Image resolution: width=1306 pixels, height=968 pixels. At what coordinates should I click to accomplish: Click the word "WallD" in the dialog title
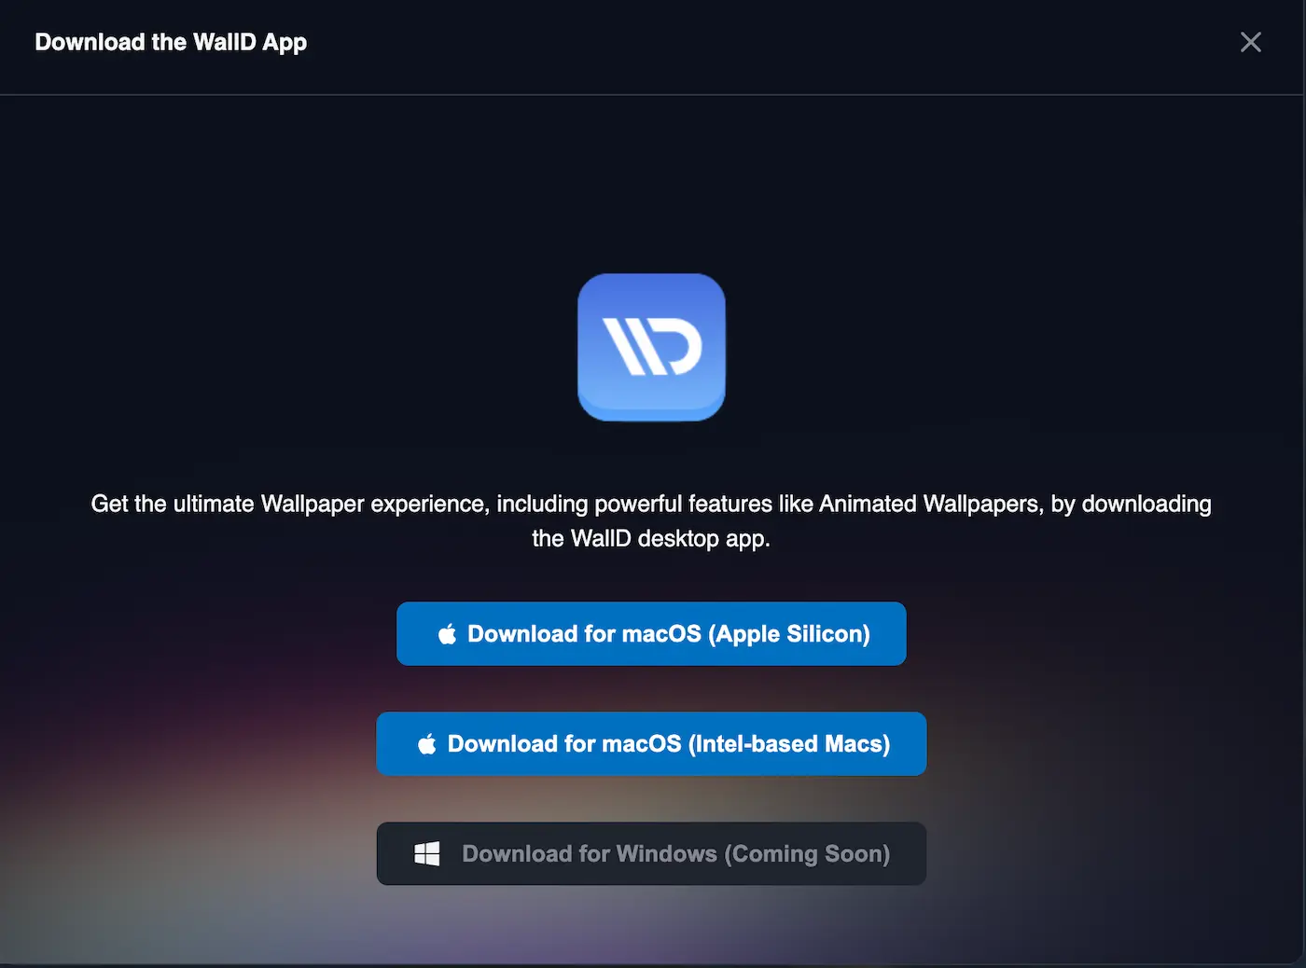224,43
